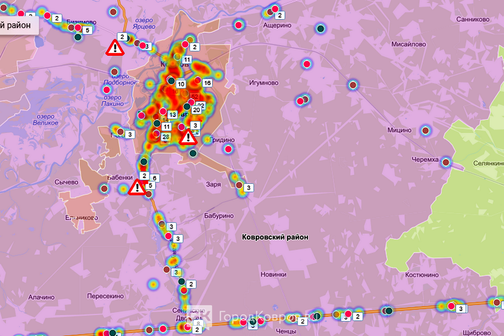Open the warning triangle near Бабенки
This screenshot has width=504, height=336.
click(x=137, y=187)
